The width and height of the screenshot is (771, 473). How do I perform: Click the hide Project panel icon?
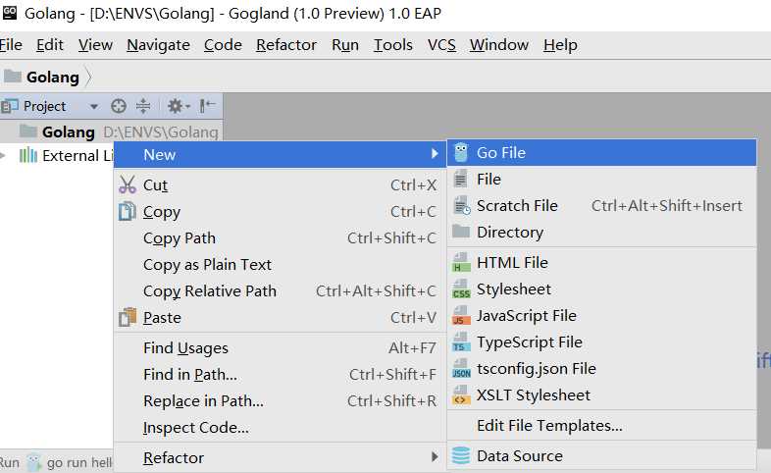[208, 105]
